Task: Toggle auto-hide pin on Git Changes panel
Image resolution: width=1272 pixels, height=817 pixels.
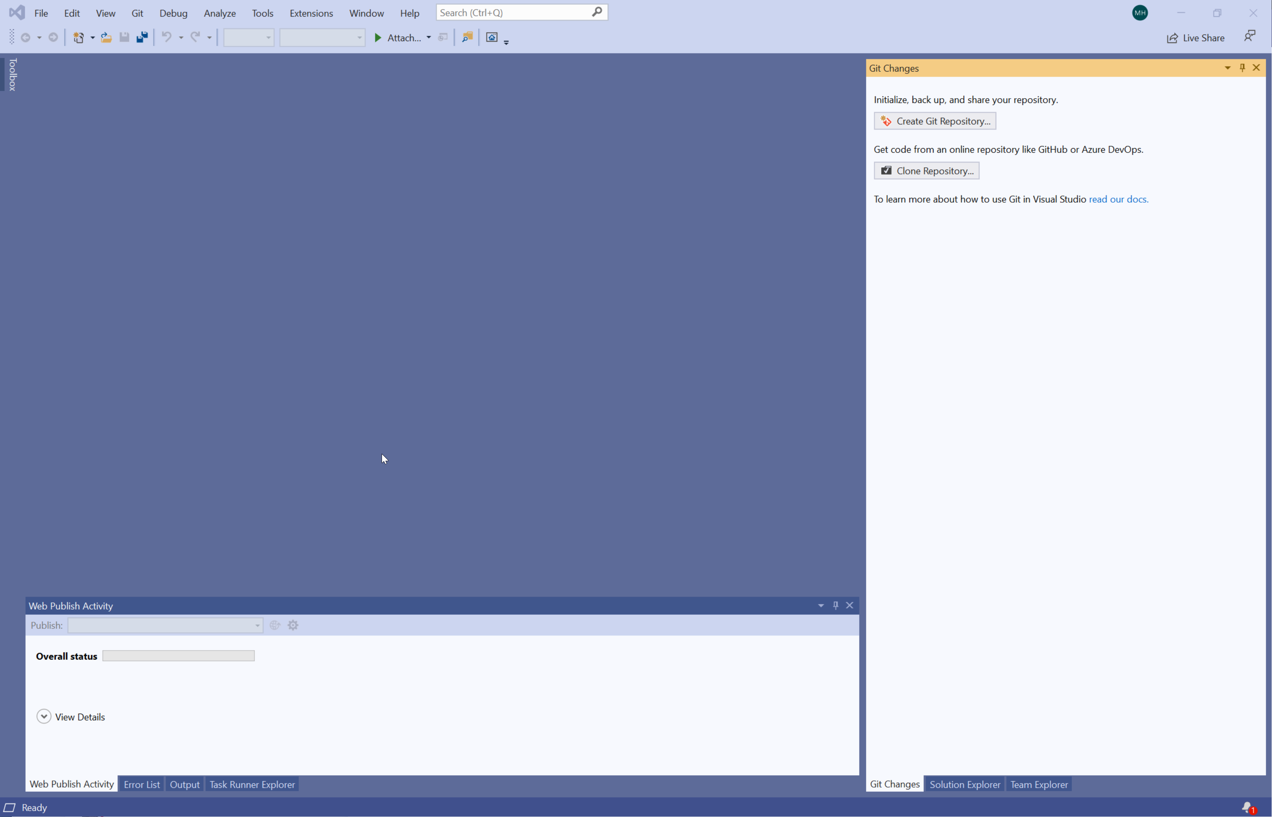Action: coord(1242,68)
